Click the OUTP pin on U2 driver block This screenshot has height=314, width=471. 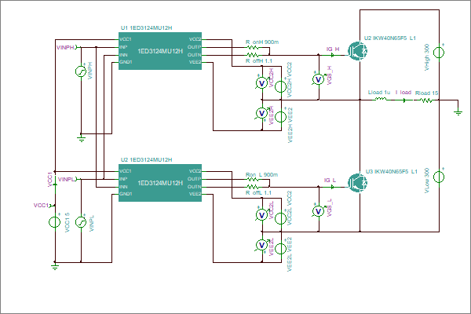195,179
